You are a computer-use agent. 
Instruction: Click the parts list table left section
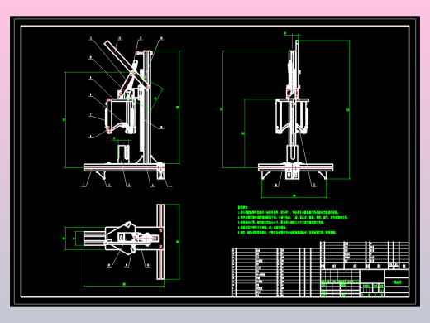tap(275, 272)
